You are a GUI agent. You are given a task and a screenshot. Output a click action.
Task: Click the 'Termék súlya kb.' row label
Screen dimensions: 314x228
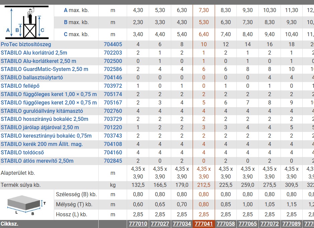pyautogui.click(x=21, y=185)
